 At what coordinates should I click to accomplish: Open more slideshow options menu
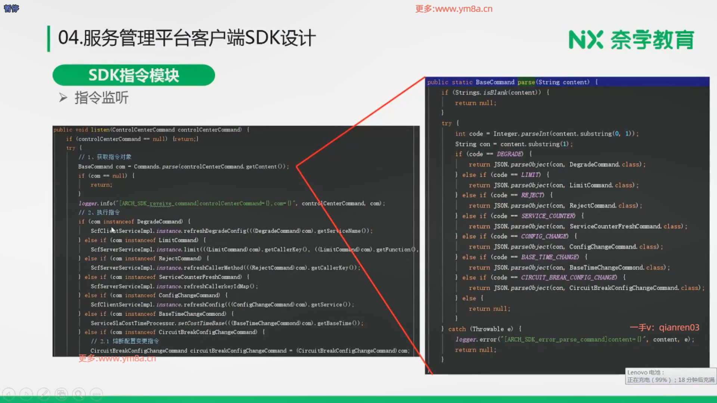96,394
